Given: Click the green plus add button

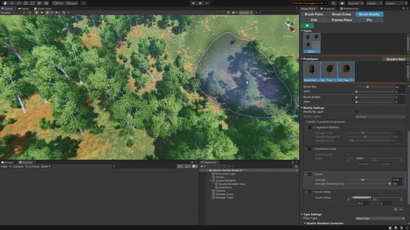Looking at the screenshot, I should [307, 26].
